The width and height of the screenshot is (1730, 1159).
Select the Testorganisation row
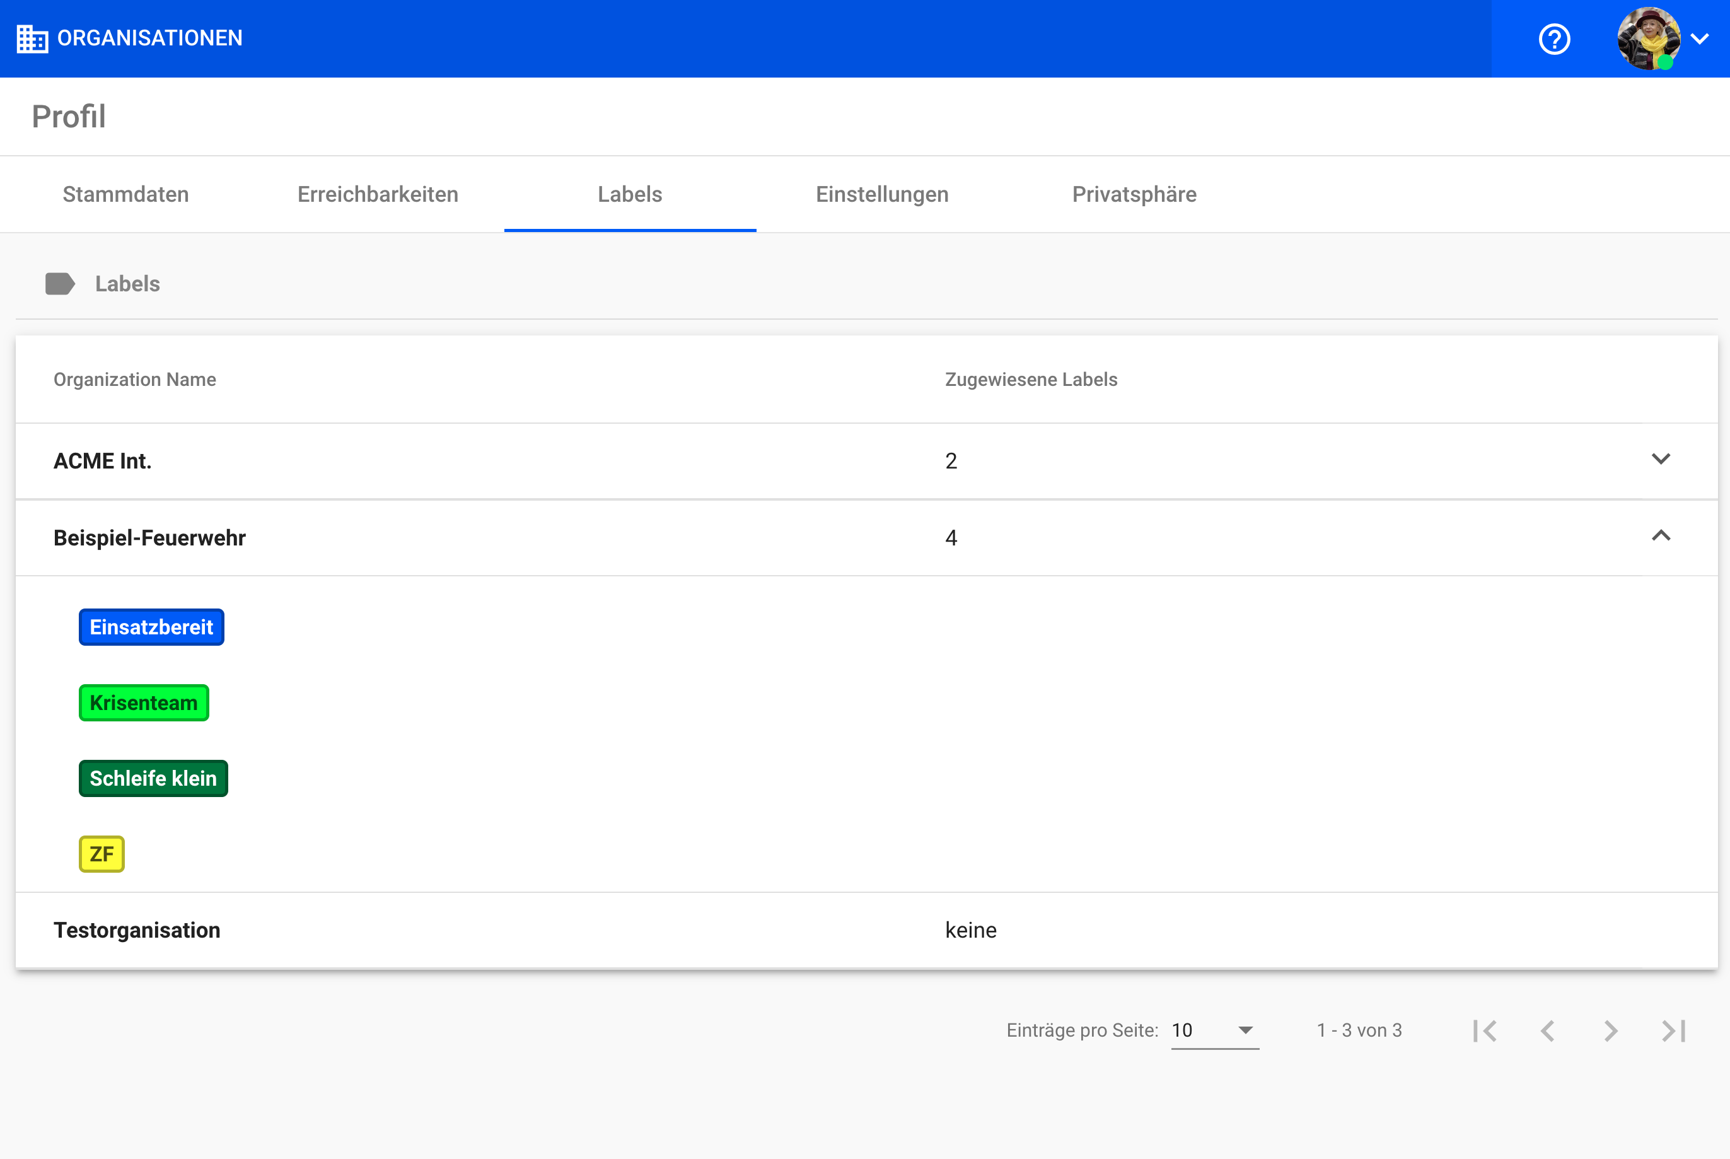[x=137, y=930]
